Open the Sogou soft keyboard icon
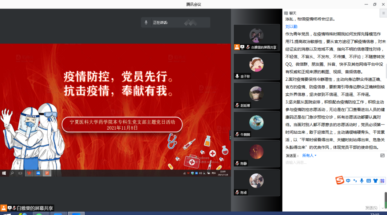Viewport: 387px width, 215px height. coord(369,181)
